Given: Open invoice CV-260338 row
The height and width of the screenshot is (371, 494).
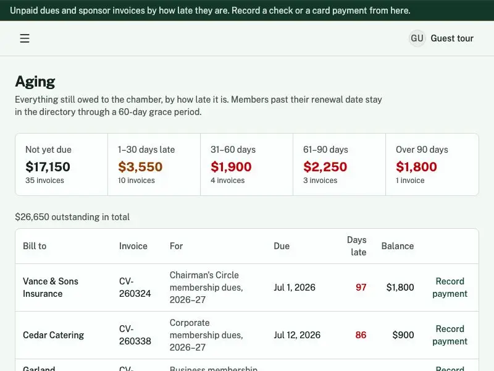Looking at the screenshot, I should click(247, 335).
